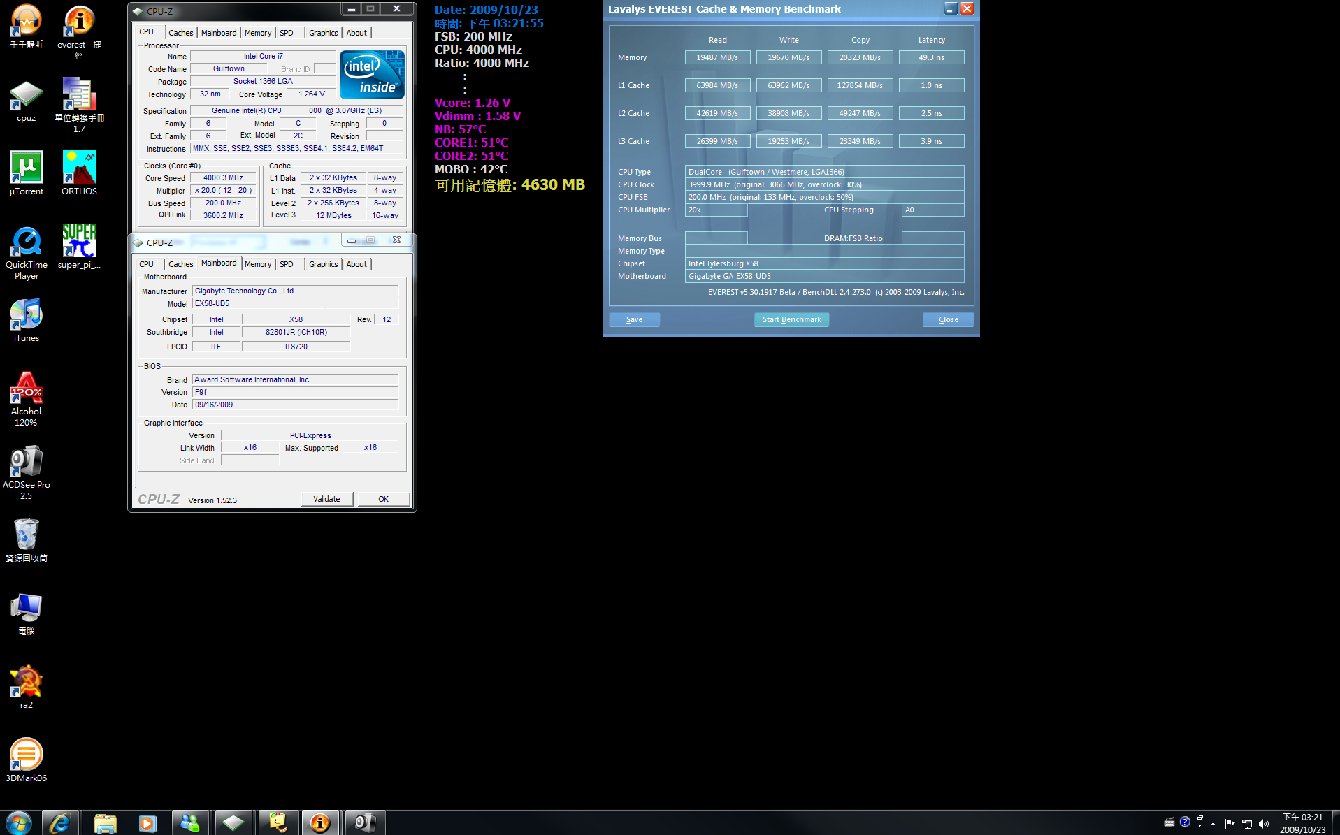Open the ORTHOS desktop shortcut
Image resolution: width=1340 pixels, height=835 pixels.
click(79, 168)
